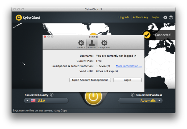This screenshot has width=187, height=129.
Task: Expand the Automatic IP address arrow
Action: coord(159,101)
